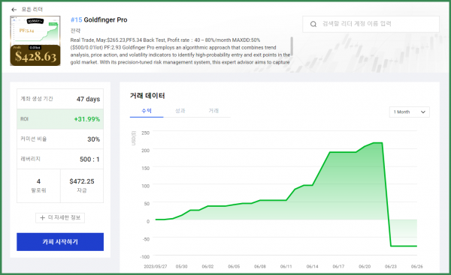Click the plus icon for more details
Viewport: 451px width, 275px height.
[x=42, y=218]
